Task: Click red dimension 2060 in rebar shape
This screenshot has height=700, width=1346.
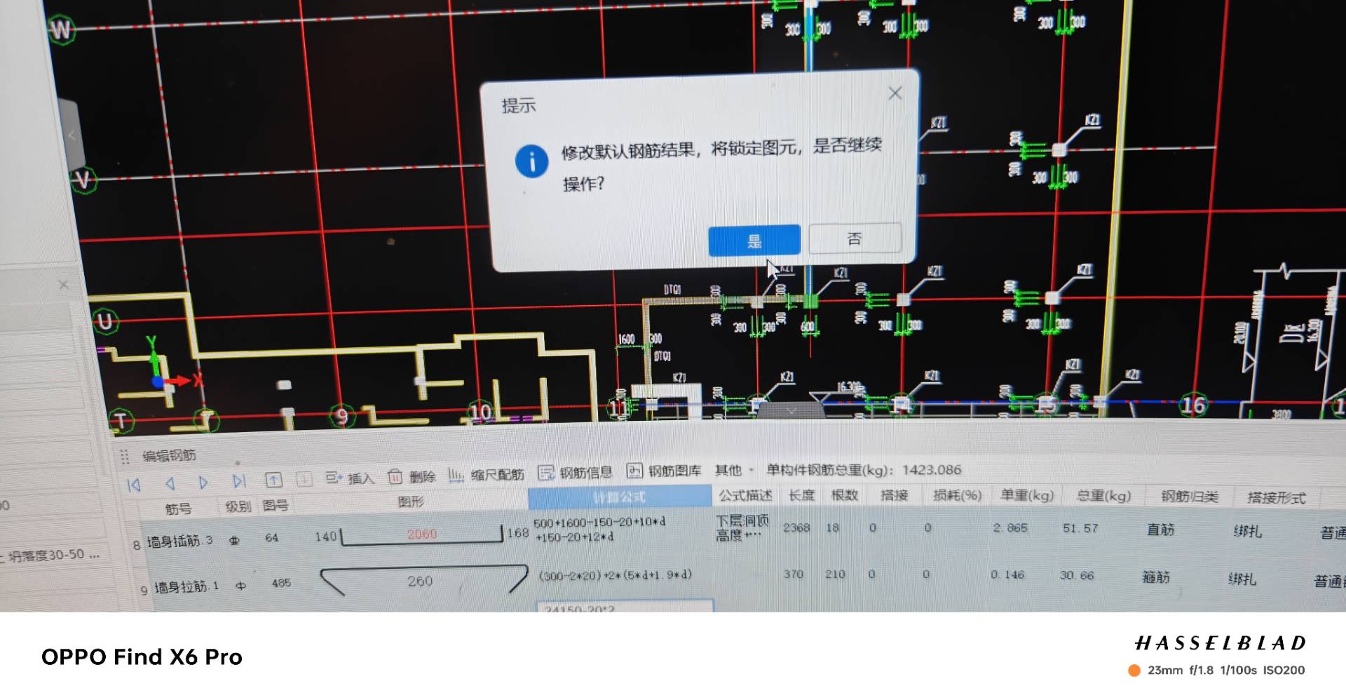Action: (422, 534)
